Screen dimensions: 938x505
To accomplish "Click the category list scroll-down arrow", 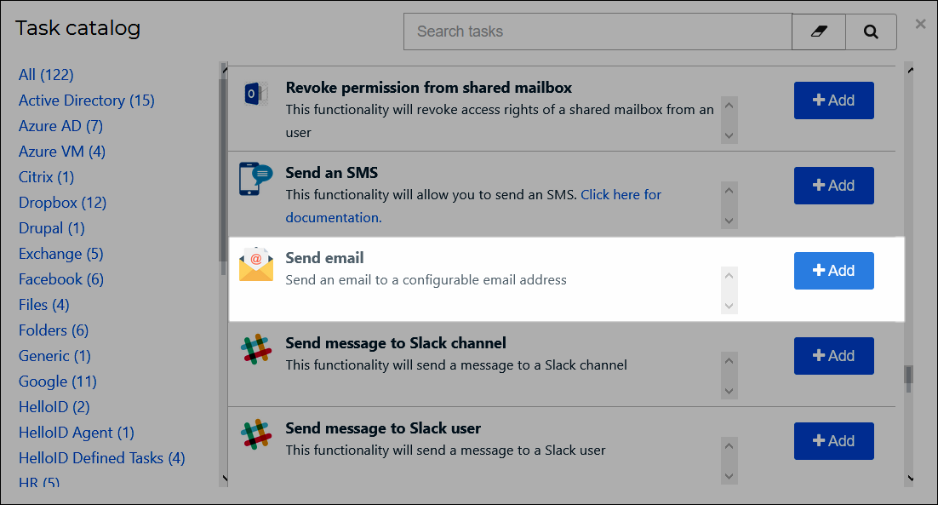I will 225,478.
